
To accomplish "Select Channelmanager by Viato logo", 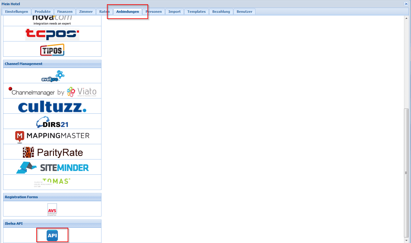I will 52,91.
